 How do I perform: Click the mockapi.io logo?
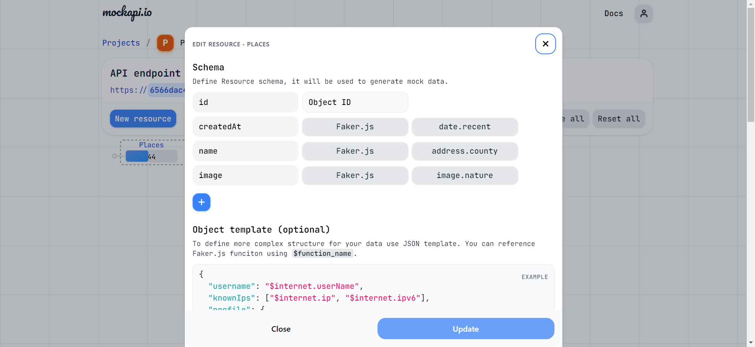127,13
